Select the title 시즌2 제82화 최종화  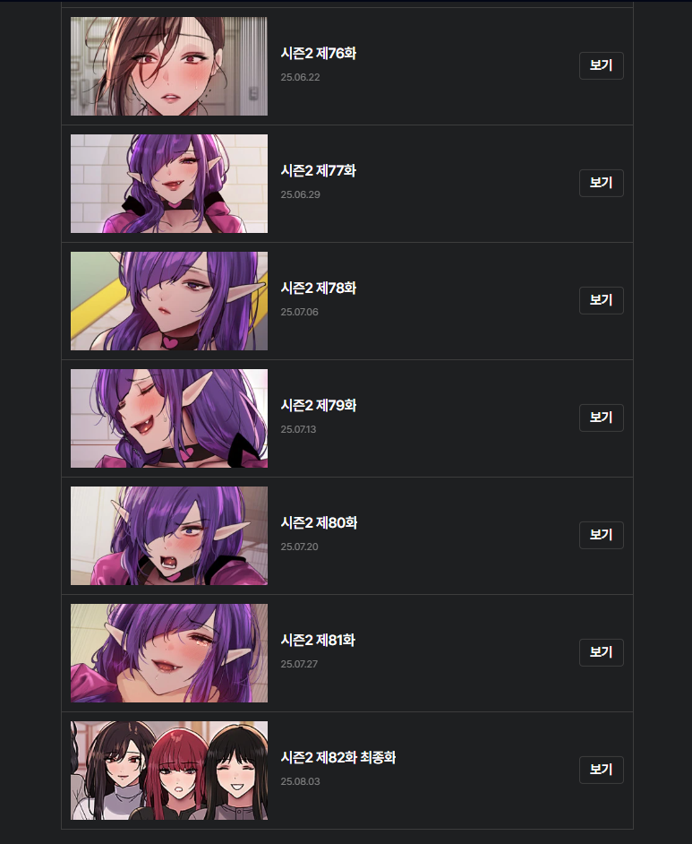(338, 757)
